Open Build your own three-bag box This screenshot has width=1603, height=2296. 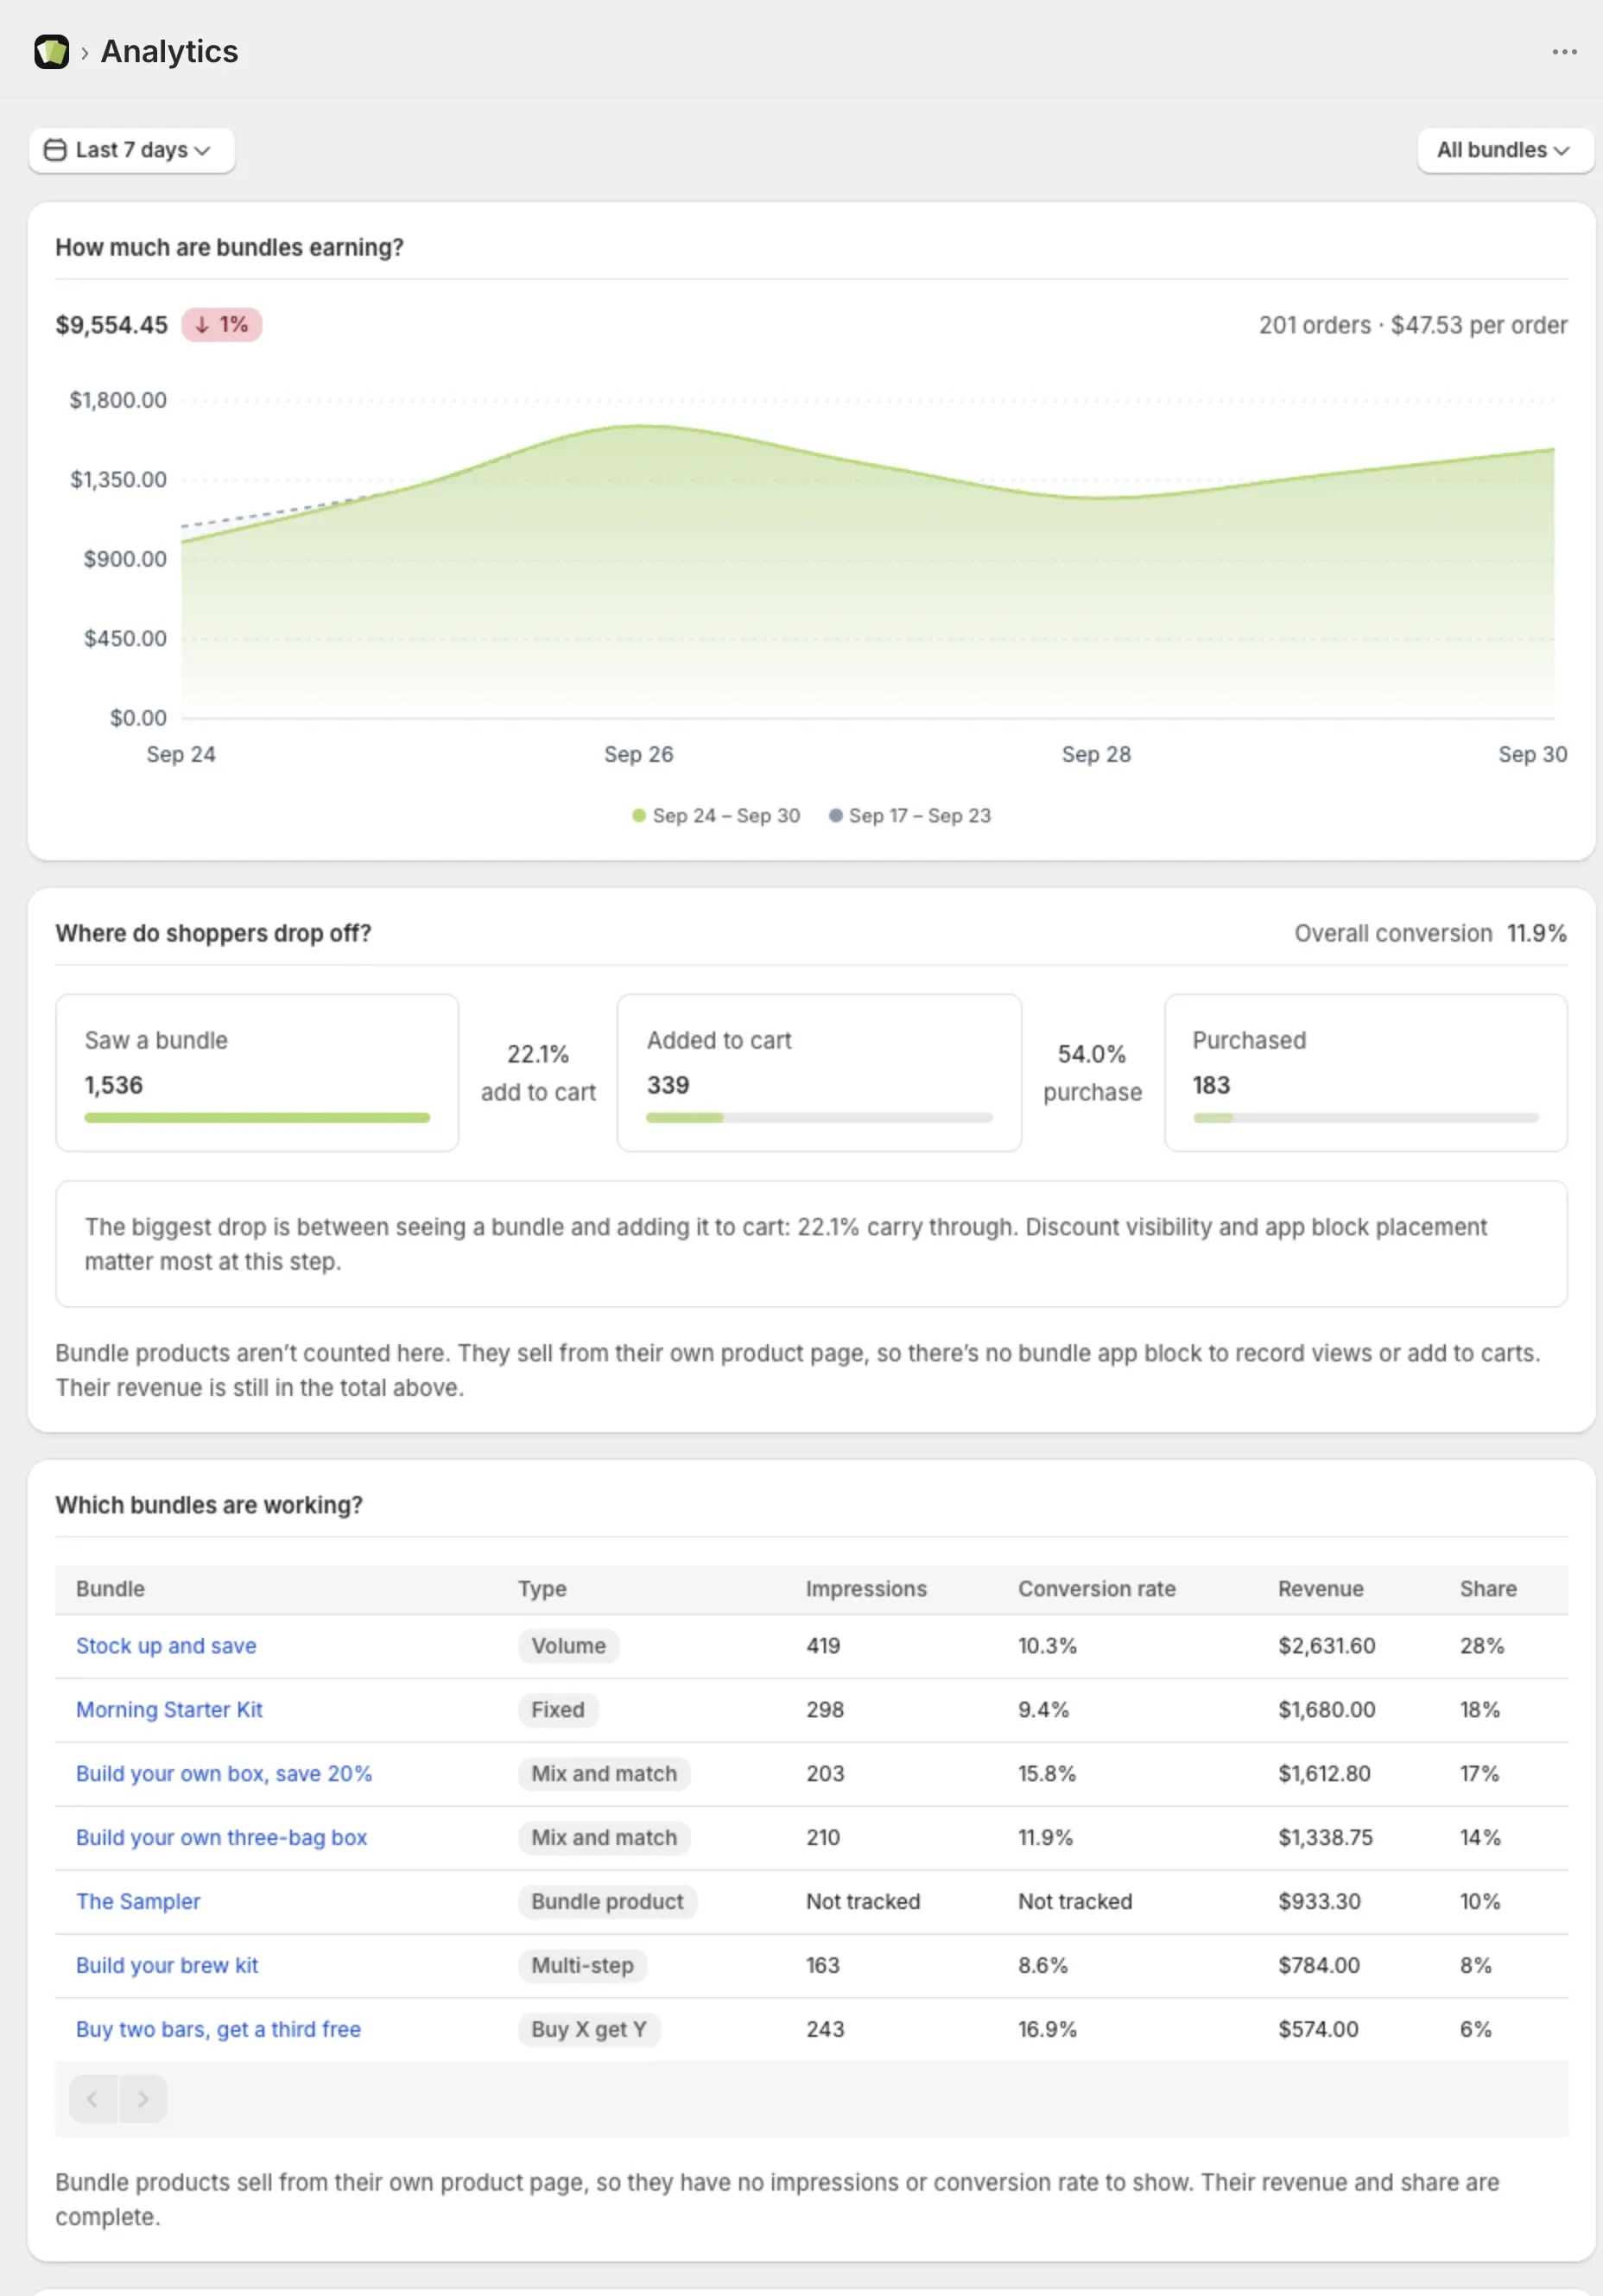[221, 1837]
